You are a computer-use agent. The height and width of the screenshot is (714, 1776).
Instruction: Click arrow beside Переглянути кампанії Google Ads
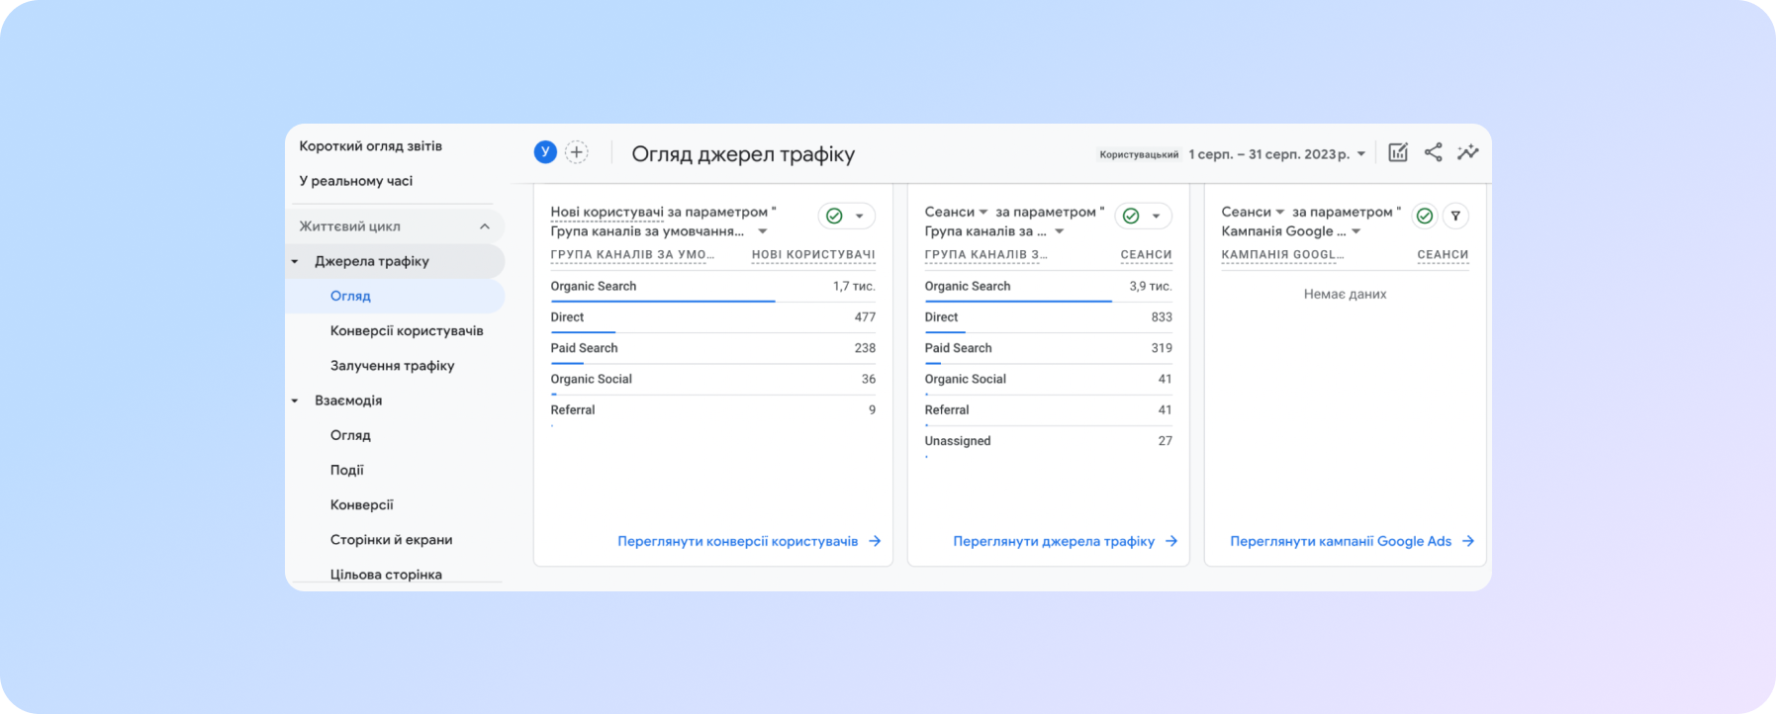coord(1468,541)
